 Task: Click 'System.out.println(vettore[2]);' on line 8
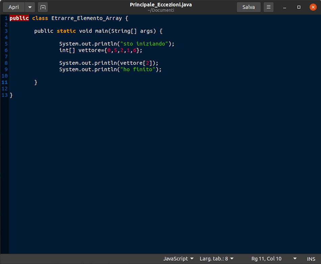pos(109,63)
